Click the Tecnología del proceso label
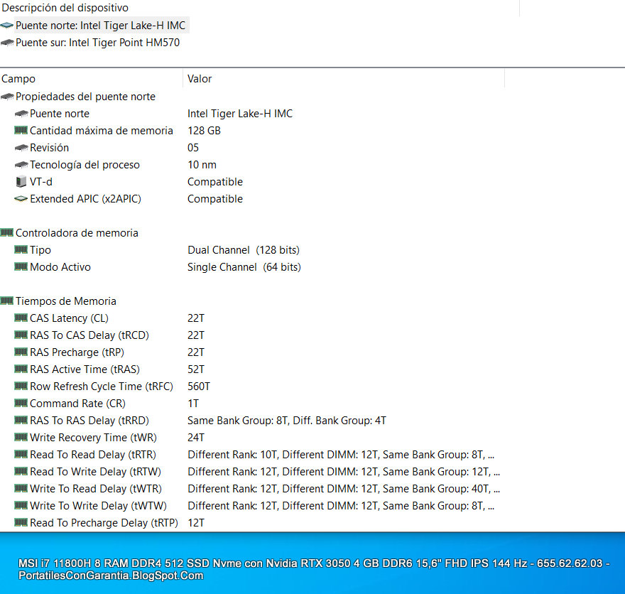625x594 pixels. coord(85,165)
